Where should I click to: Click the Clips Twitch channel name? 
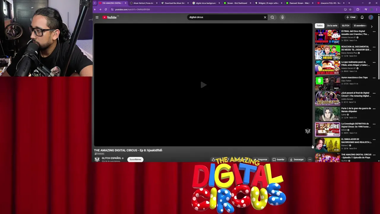(x=346, y=81)
